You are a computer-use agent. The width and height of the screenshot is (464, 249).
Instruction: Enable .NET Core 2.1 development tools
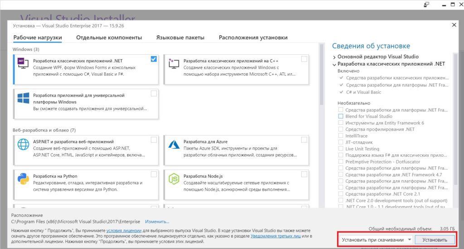point(341,194)
